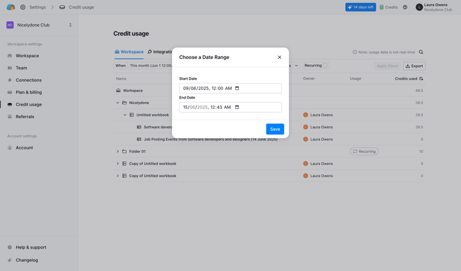Image resolution: width=461 pixels, height=271 pixels.
Task: Save the date range
Action: 275,129
